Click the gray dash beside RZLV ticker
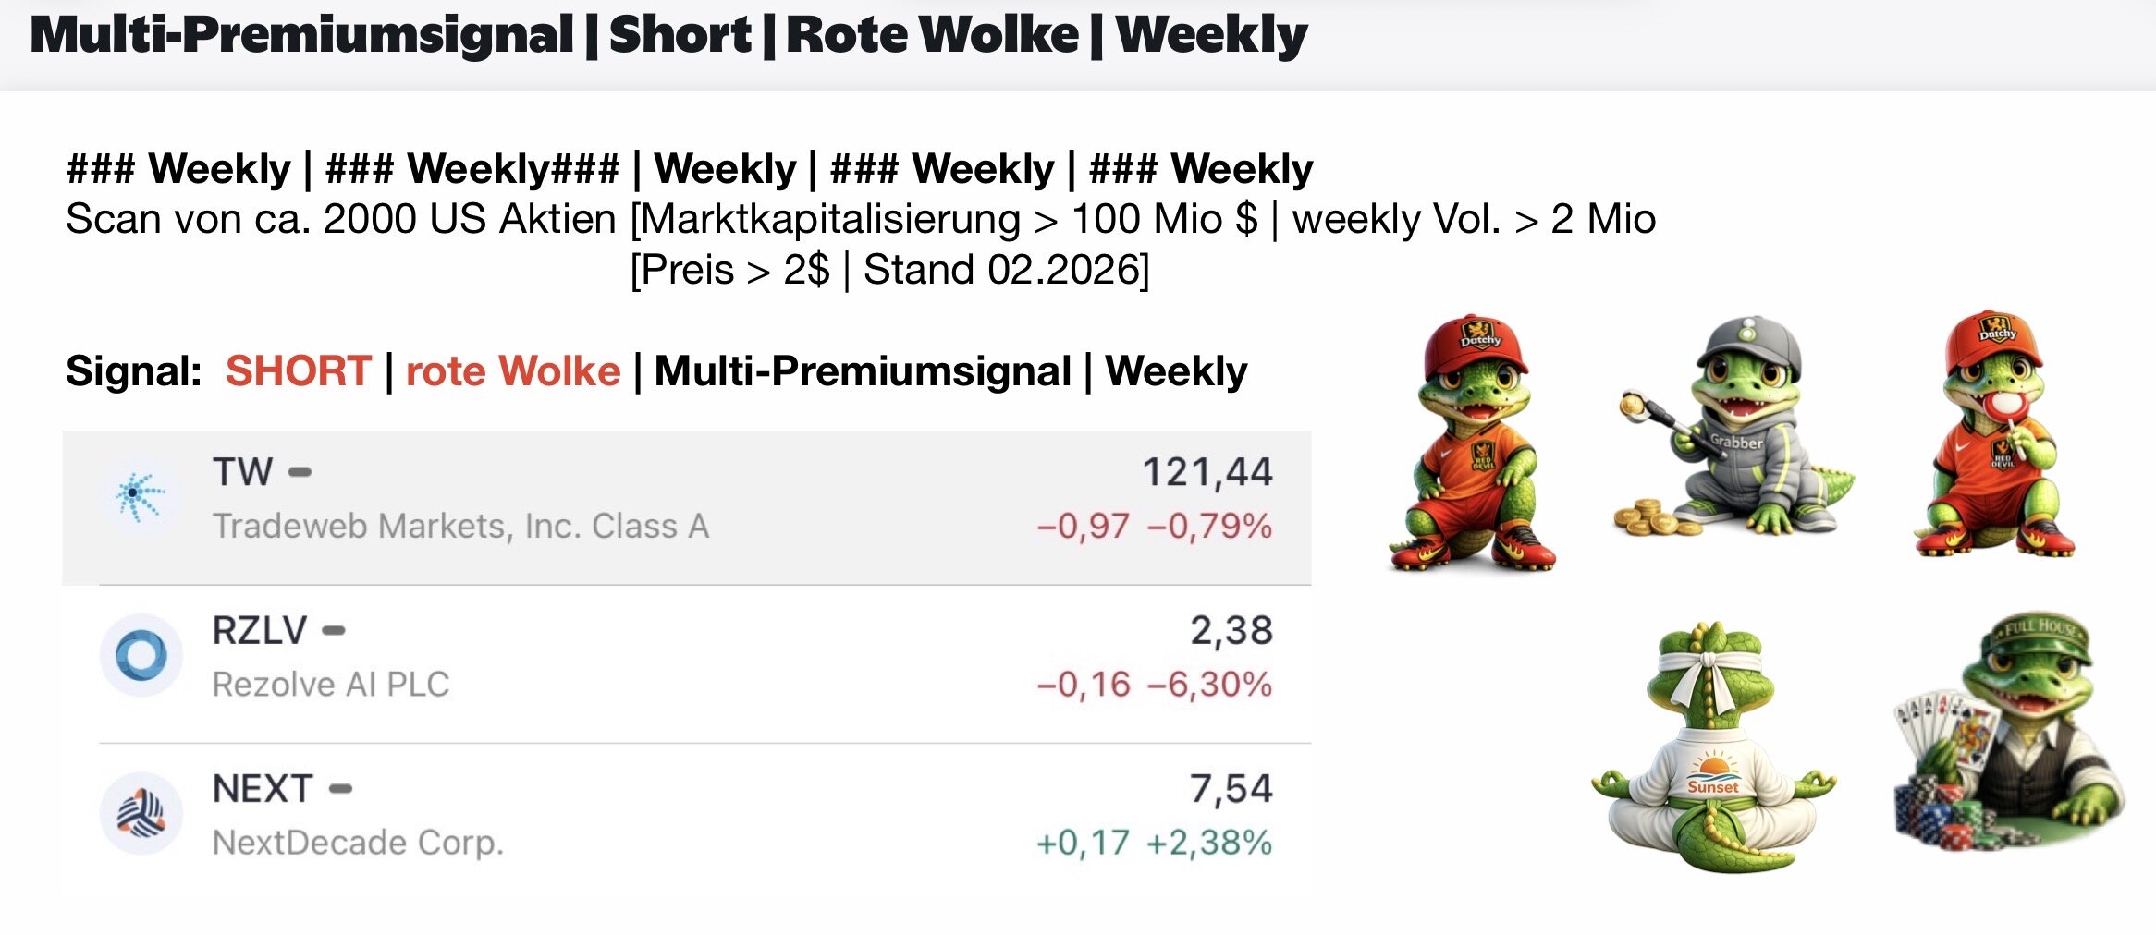The height and width of the screenshot is (935, 2156). click(333, 631)
